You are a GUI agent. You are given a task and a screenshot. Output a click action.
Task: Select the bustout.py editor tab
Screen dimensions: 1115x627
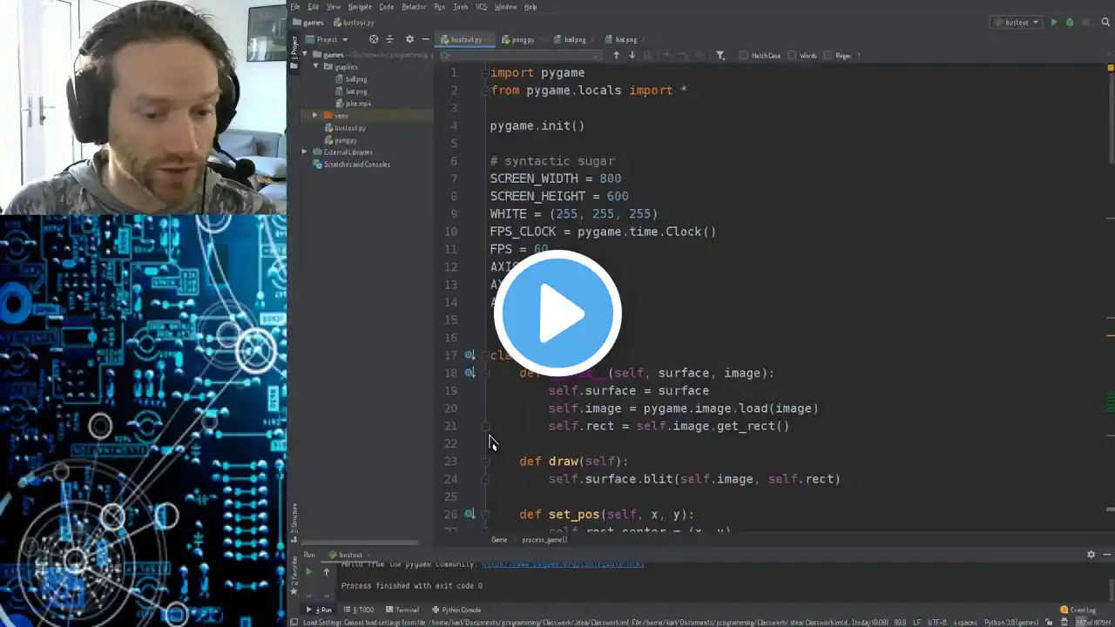[465, 39]
